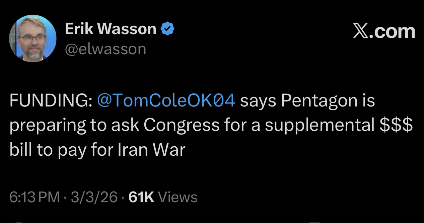Click the 61K view count number
The height and width of the screenshot is (223, 424).
pyautogui.click(x=141, y=197)
